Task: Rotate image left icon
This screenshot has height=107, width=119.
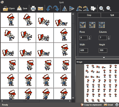Action: click(x=79, y=8)
